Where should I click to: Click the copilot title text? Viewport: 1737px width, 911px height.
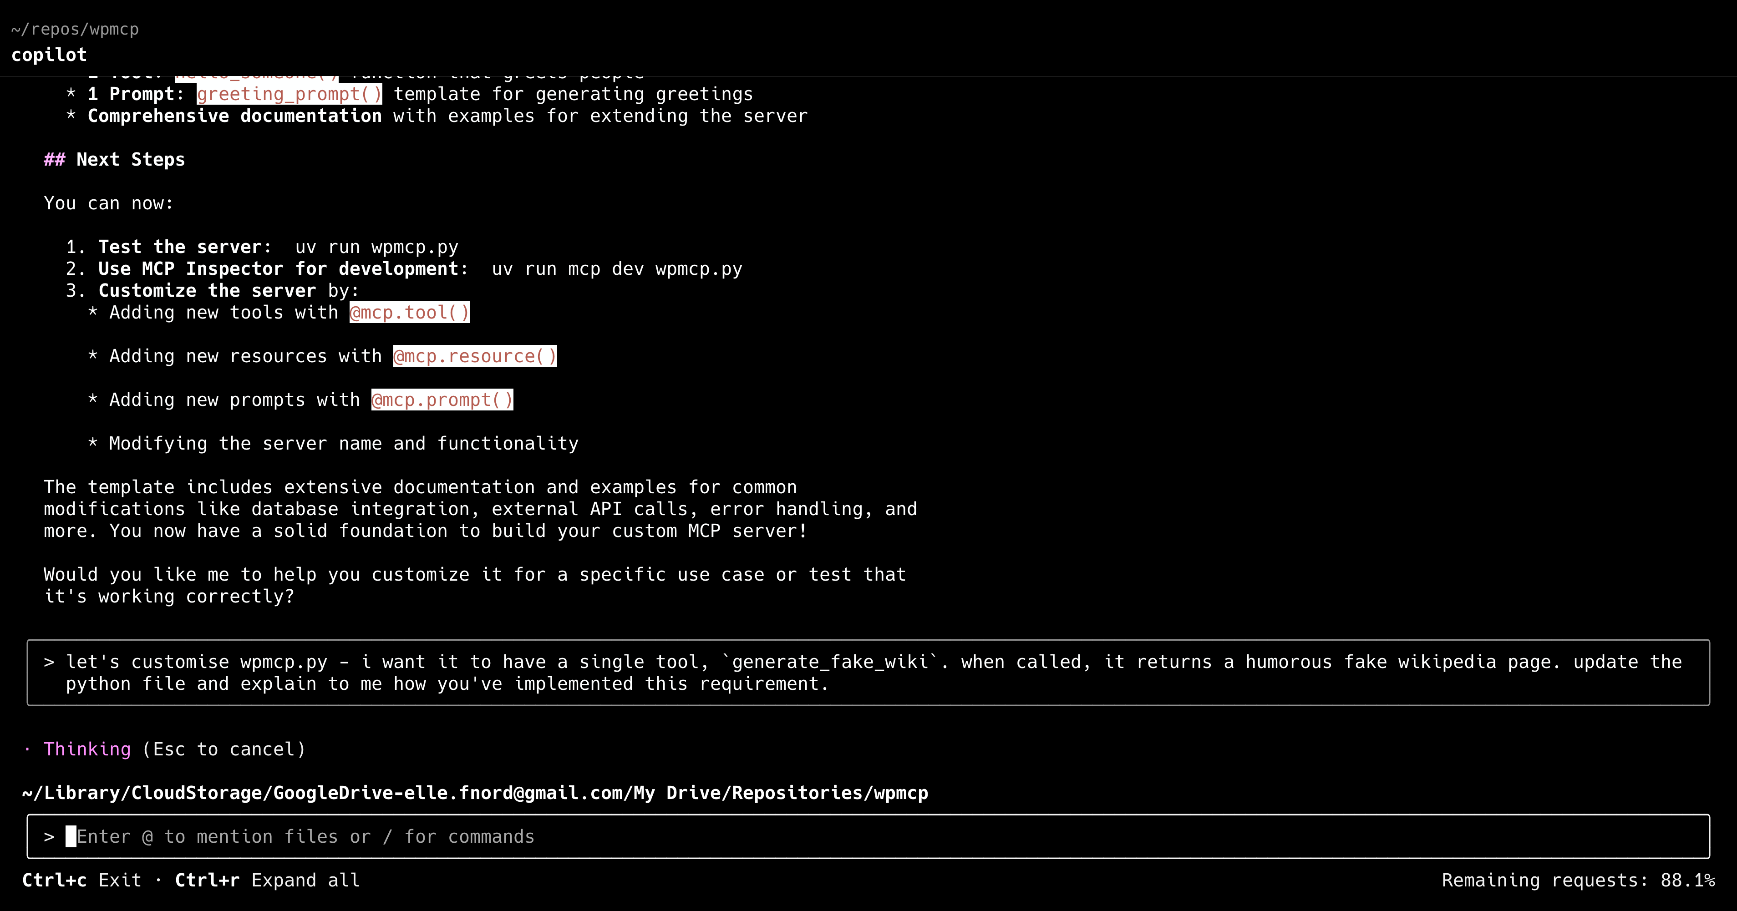(x=49, y=55)
